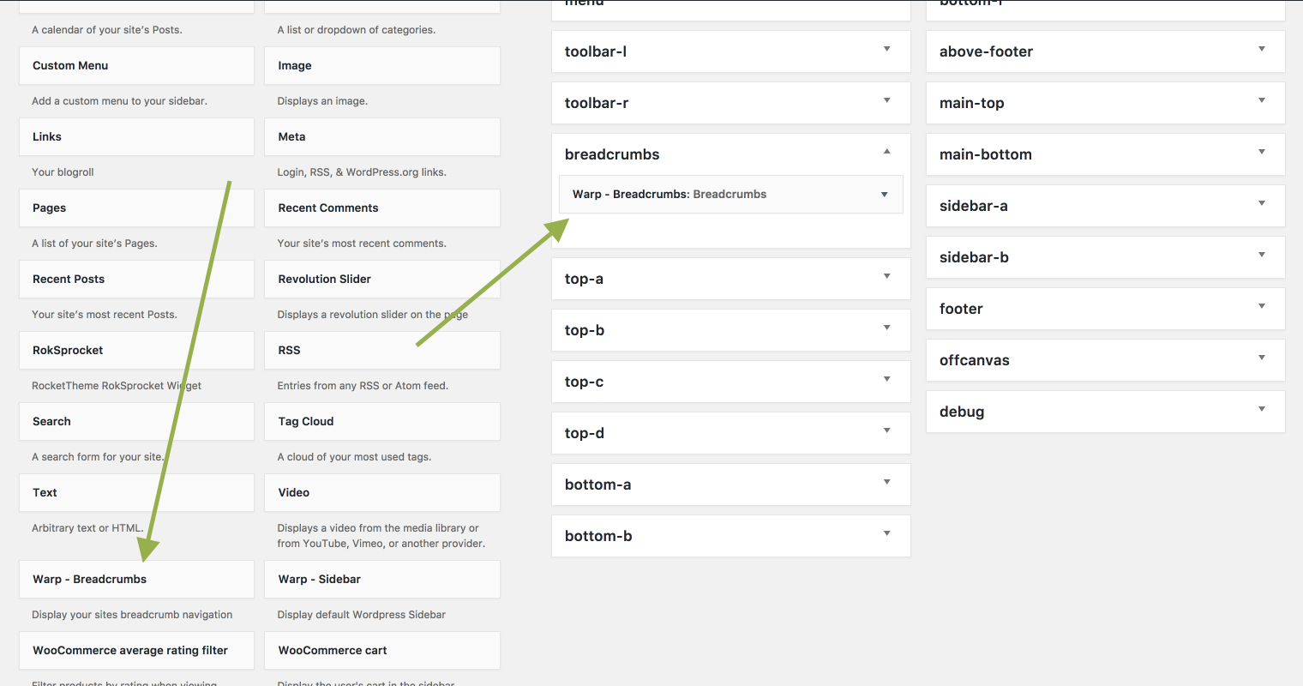The height and width of the screenshot is (686, 1303).
Task: Collapse the breadcrumbs widget area arrow
Action: pos(887,152)
